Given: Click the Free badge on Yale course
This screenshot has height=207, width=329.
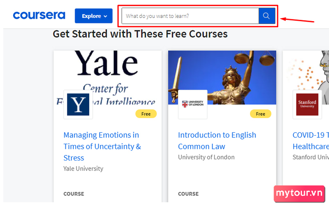Looking at the screenshot, I should pos(146,114).
